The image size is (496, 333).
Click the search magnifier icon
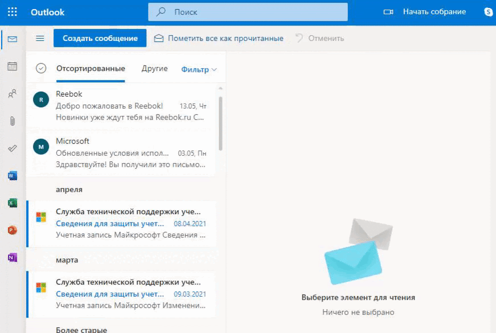[x=161, y=12]
